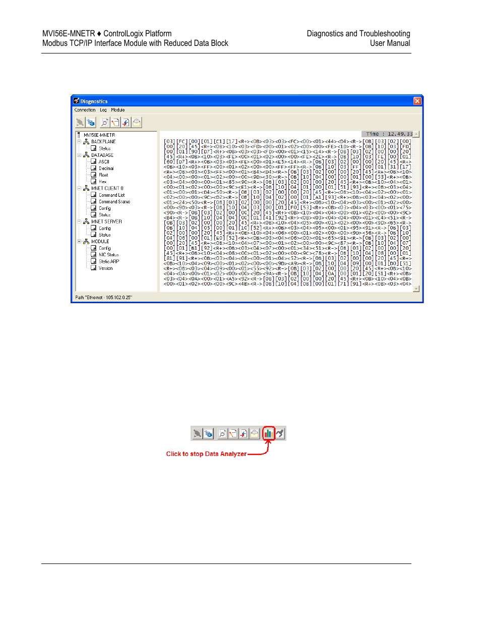Collapse the BACKPLANE tree node
The height and width of the screenshot is (623, 481).
click(x=79, y=142)
